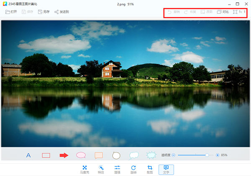The height and width of the screenshot is (176, 251).
Task: Open the 特效 effects tab
Action: click(101, 169)
